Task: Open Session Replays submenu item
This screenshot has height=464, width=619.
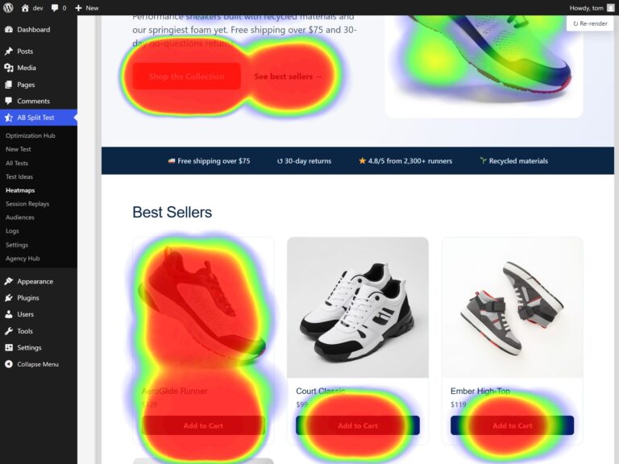Action: click(27, 204)
